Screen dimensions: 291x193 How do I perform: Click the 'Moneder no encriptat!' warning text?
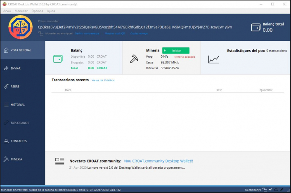pyautogui.click(x=59, y=33)
